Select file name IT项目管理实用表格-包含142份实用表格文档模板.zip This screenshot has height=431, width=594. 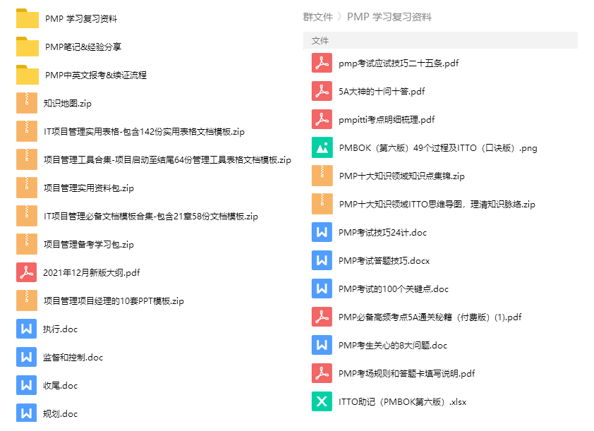click(144, 131)
